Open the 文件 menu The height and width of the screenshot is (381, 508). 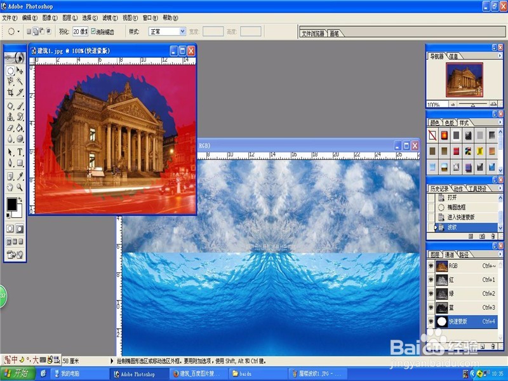[x=10, y=18]
